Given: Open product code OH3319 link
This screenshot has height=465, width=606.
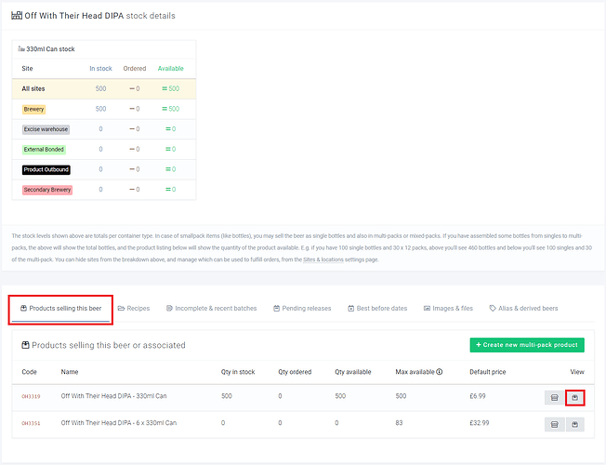Looking at the screenshot, I should [x=31, y=397].
